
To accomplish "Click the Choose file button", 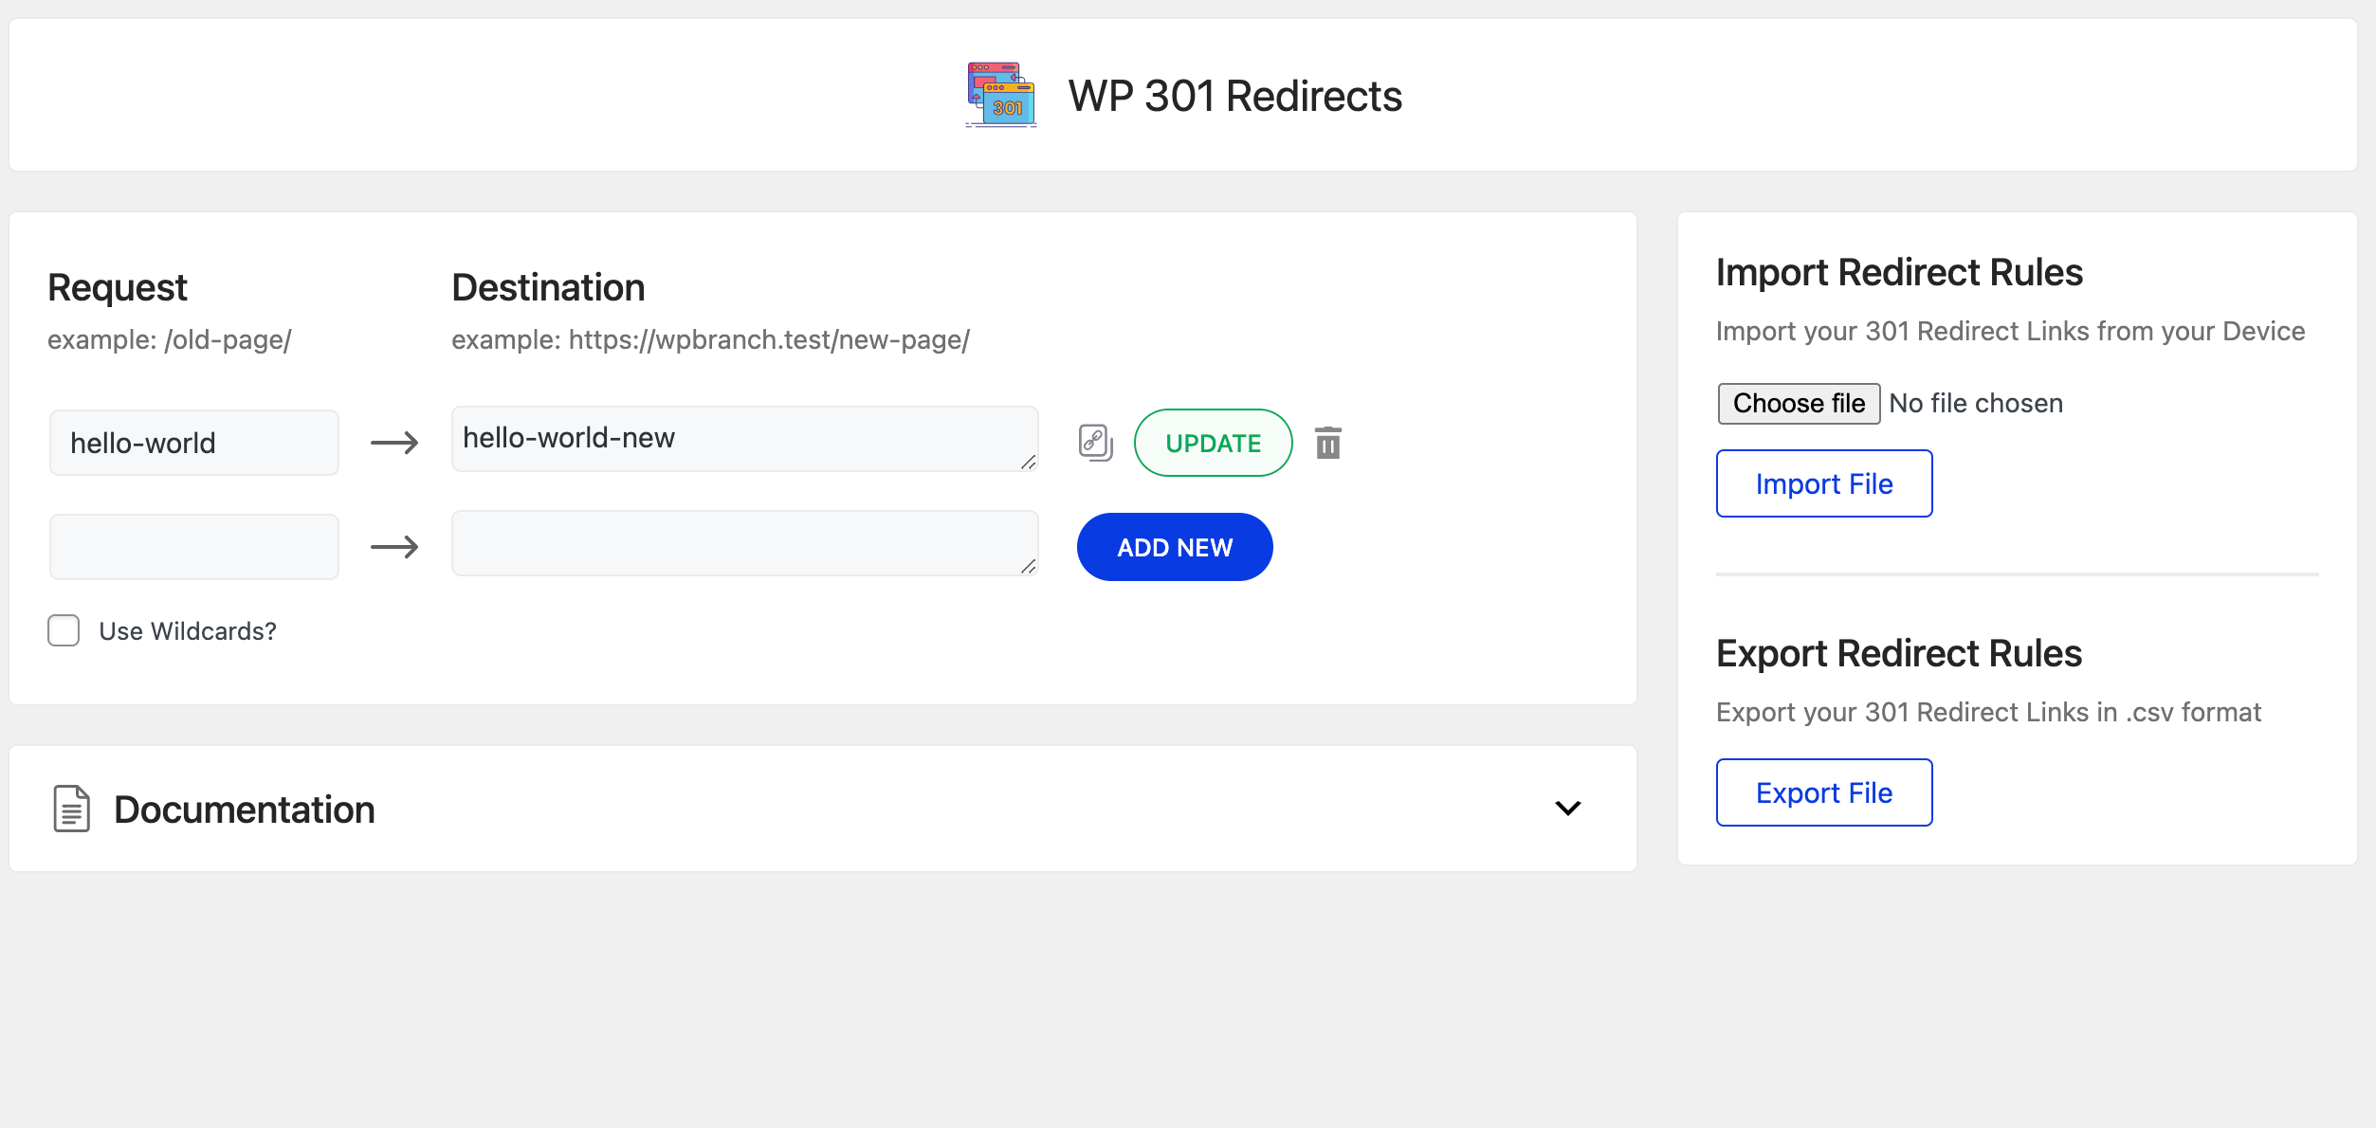I will pyautogui.click(x=1799, y=404).
